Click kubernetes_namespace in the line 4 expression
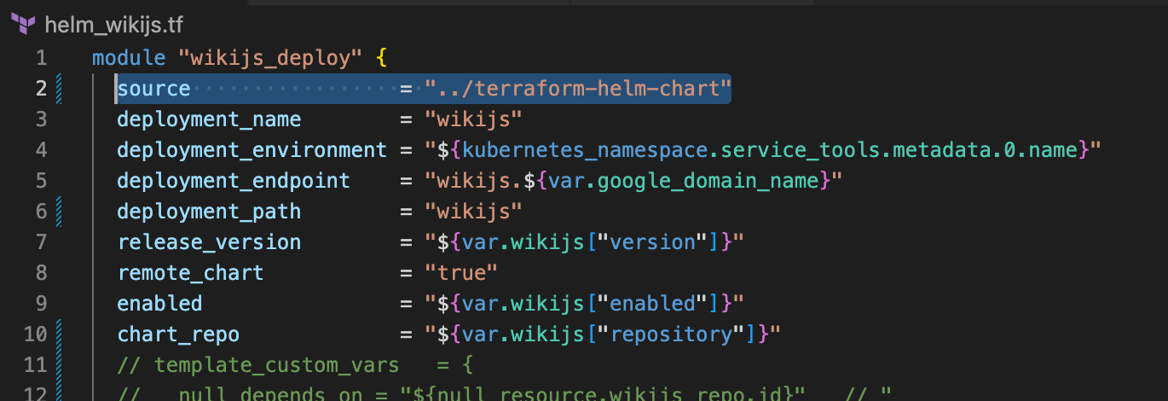Screen dimensions: 1168x401 (585, 150)
